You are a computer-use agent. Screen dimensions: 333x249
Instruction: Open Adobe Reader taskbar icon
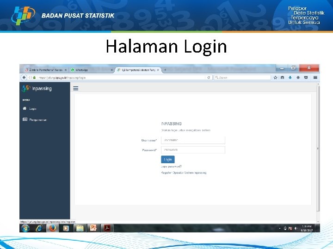[x=107, y=228]
